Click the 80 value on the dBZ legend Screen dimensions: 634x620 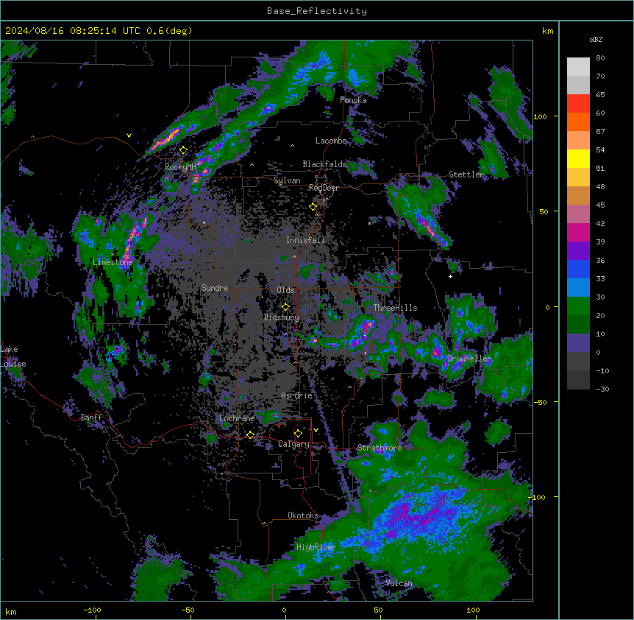pos(600,58)
